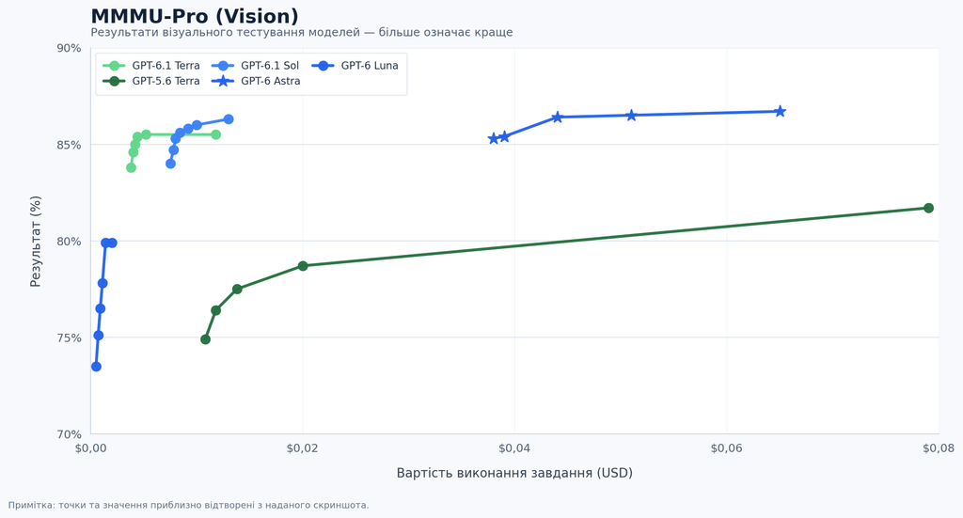
Task: Click the GPT-6 Luna legend entry
Action: (x=355, y=66)
